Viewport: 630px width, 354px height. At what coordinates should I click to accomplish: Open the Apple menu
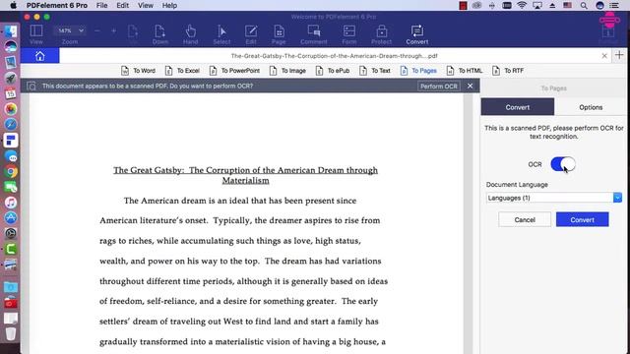tap(13, 5)
